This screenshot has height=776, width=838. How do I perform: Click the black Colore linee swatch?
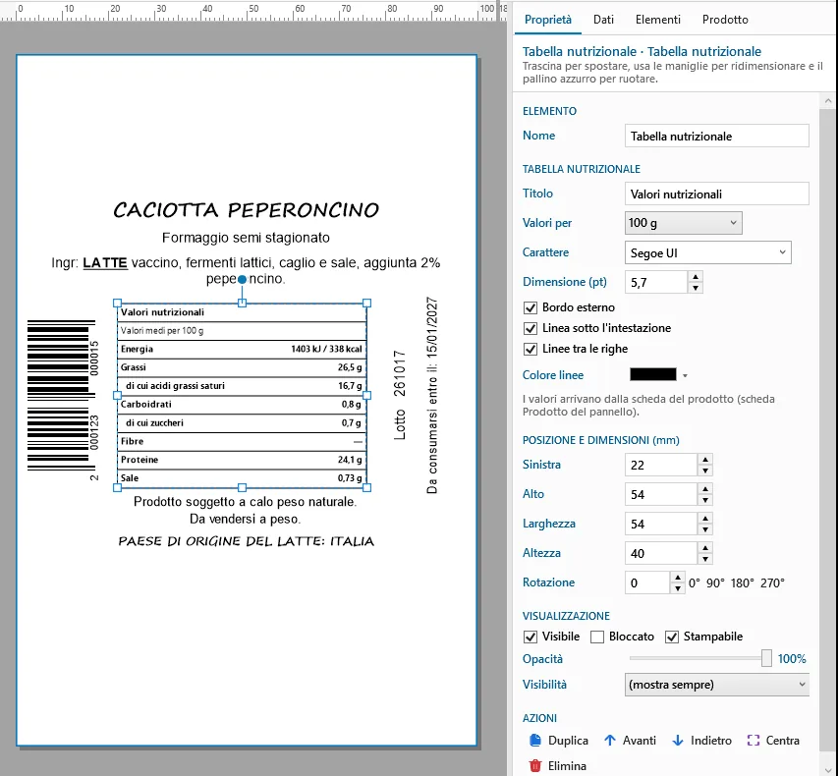pyautogui.click(x=653, y=374)
